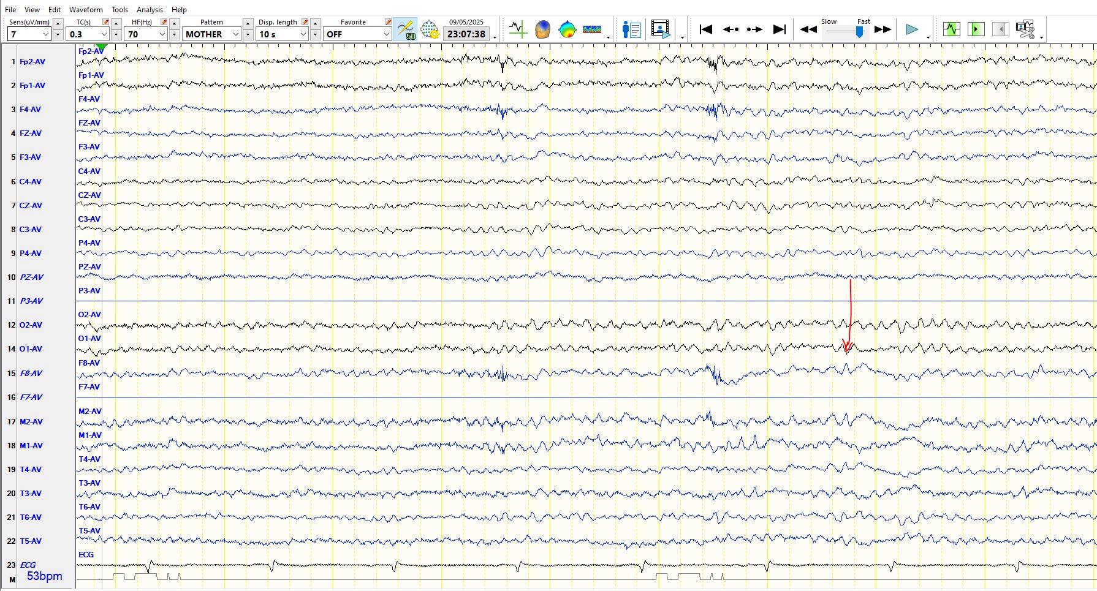Expand the arrow beside the time display

tap(495, 37)
